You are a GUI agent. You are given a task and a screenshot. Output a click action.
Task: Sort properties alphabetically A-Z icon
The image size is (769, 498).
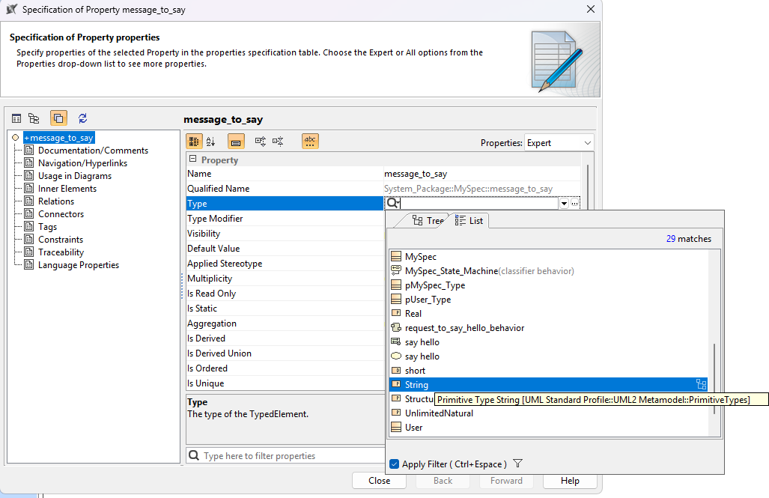pyautogui.click(x=211, y=142)
